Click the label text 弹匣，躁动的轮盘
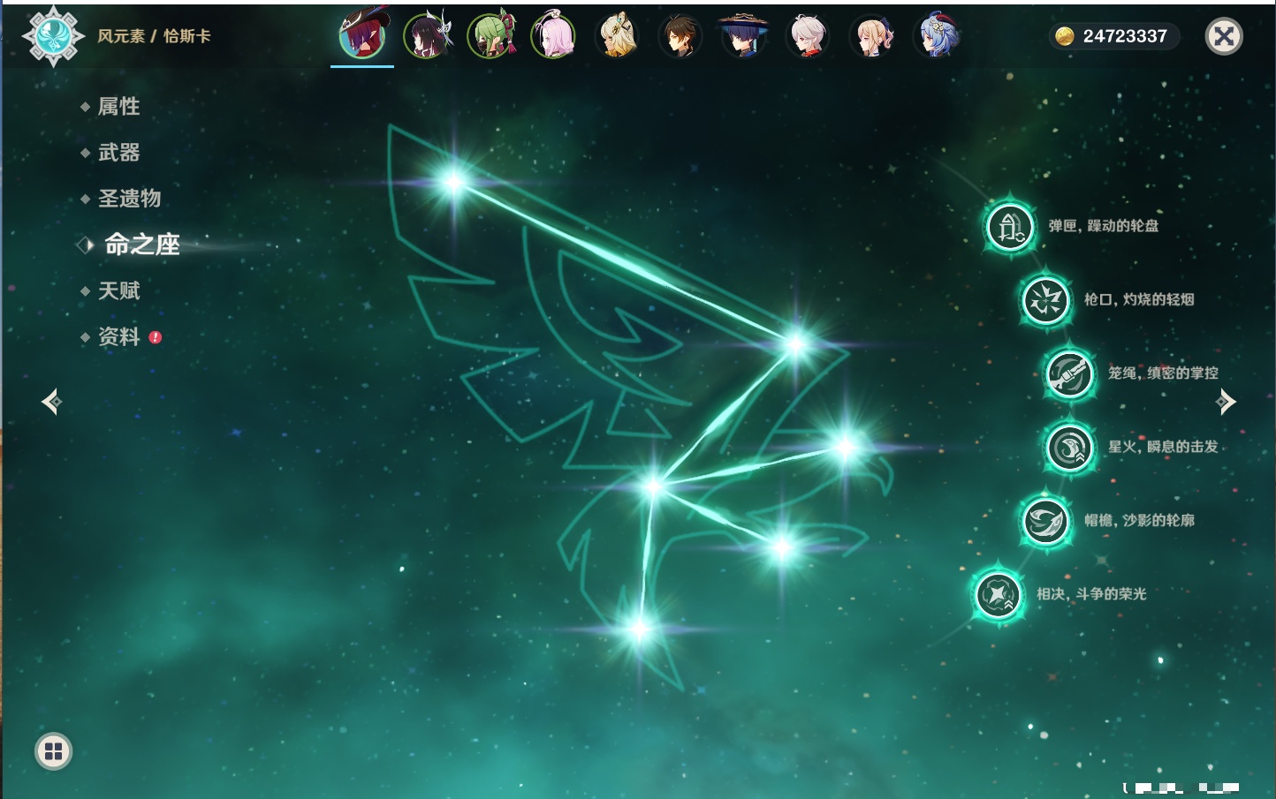This screenshot has width=1276, height=799. point(1104,226)
